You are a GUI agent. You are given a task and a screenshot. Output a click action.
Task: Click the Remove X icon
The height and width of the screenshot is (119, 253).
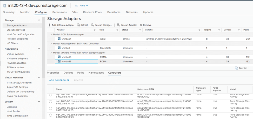click(141, 25)
